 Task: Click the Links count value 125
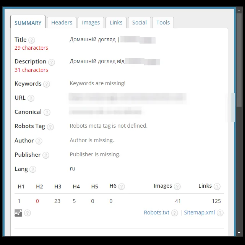[216, 201]
